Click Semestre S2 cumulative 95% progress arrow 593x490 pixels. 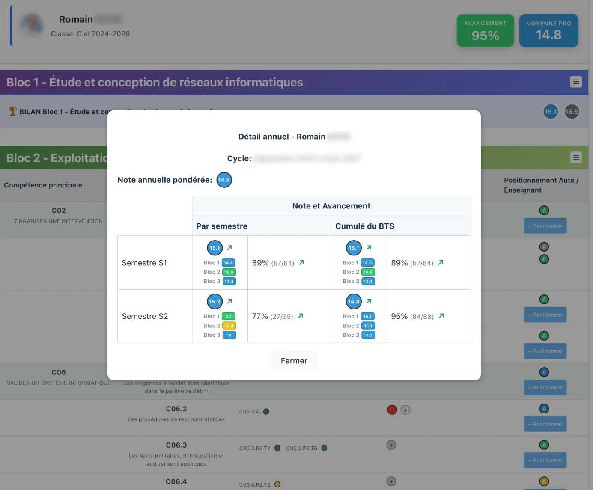(x=441, y=316)
